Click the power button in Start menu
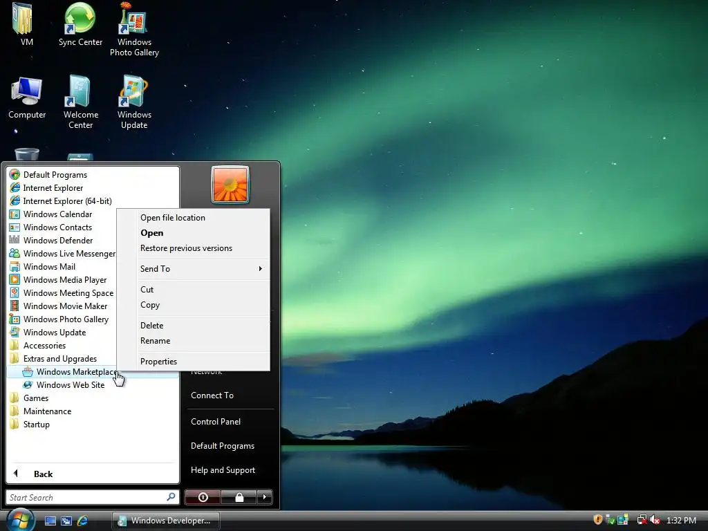The width and height of the screenshot is (708, 531). pyautogui.click(x=203, y=497)
